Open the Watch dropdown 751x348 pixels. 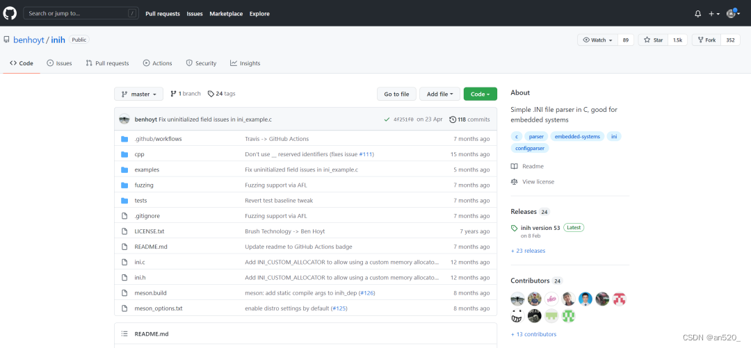click(598, 40)
